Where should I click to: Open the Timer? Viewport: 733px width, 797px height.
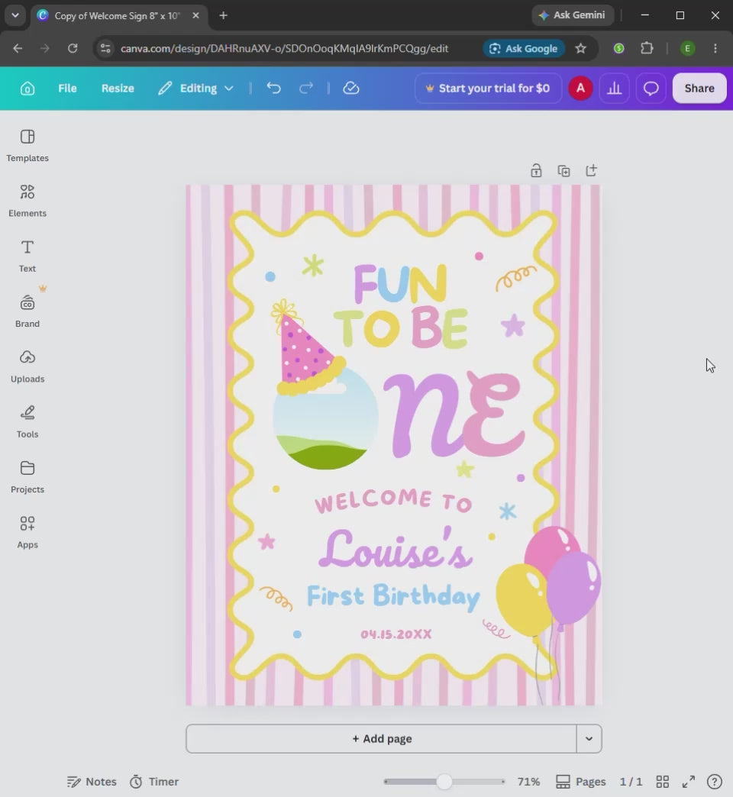154,781
